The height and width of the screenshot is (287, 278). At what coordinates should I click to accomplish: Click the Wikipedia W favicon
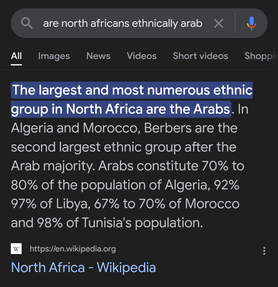click(16, 249)
